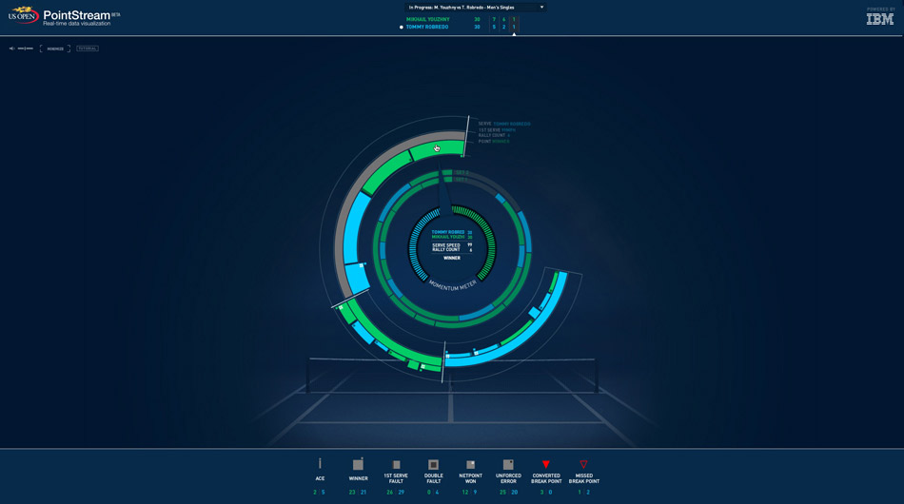Click the Winner legend icon
Screen dimensions: 904x504
(358, 464)
